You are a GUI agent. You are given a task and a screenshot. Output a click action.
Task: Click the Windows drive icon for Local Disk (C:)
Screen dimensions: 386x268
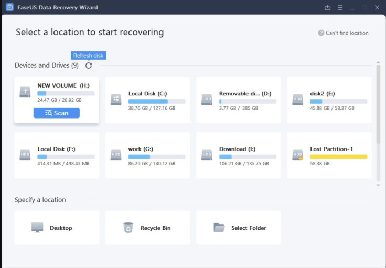(x=116, y=100)
